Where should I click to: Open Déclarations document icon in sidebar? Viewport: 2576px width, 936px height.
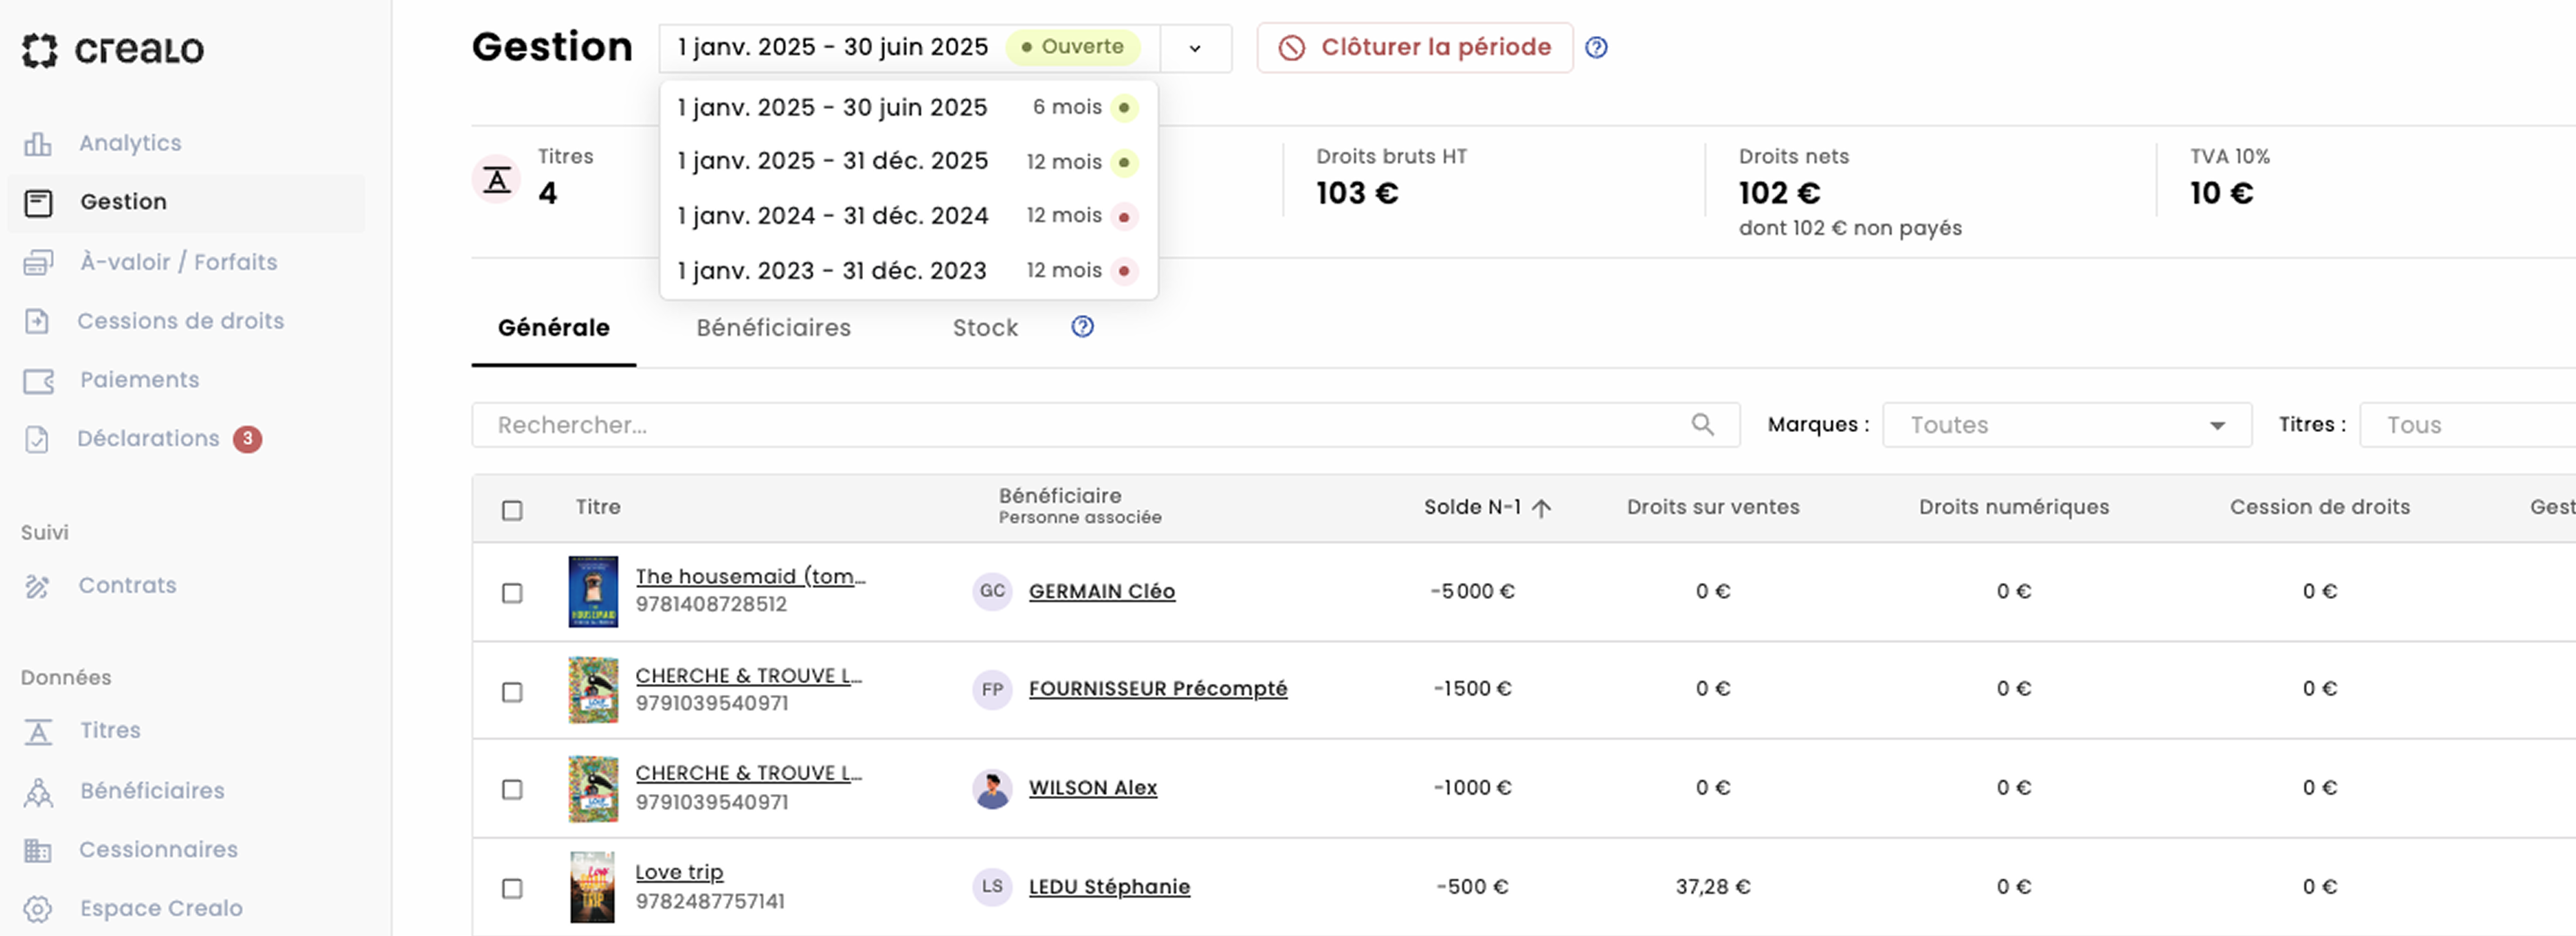click(37, 439)
